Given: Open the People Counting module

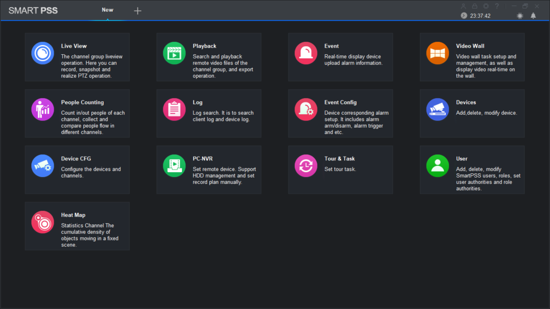Looking at the screenshot, I should tap(77, 113).
